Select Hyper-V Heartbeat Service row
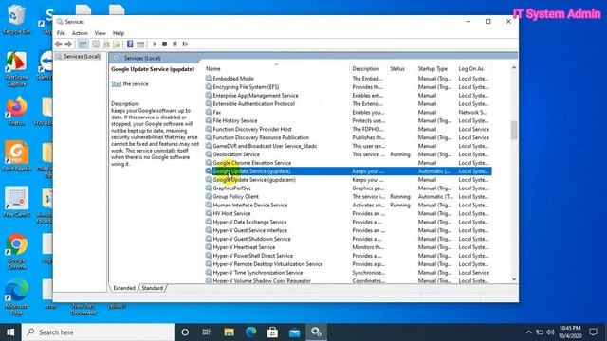Image resolution: width=607 pixels, height=341 pixels. [x=348, y=247]
